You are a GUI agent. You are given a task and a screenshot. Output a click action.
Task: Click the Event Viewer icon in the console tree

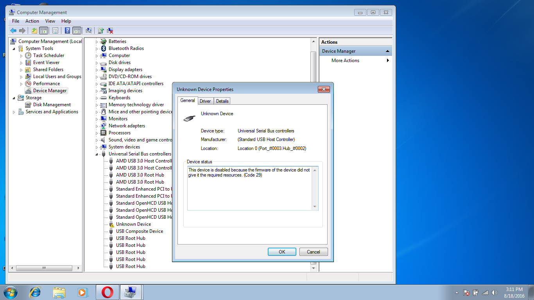point(28,62)
